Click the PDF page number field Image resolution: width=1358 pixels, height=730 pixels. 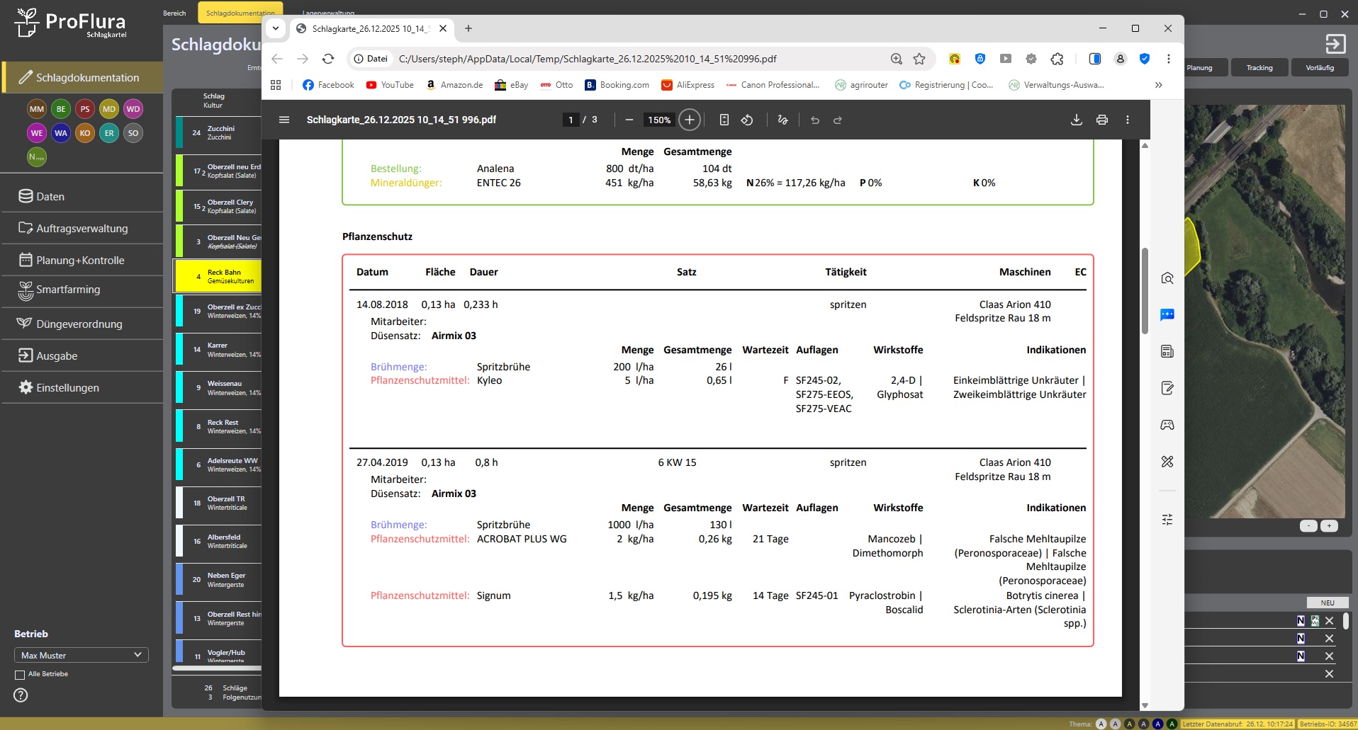coord(571,120)
